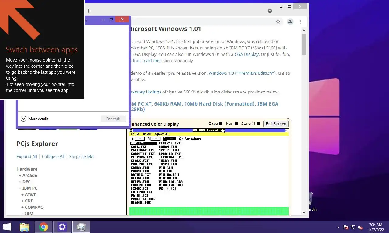Open the Chrome tab search dropdown arrow
The image size is (389, 233).
(x=270, y=11)
